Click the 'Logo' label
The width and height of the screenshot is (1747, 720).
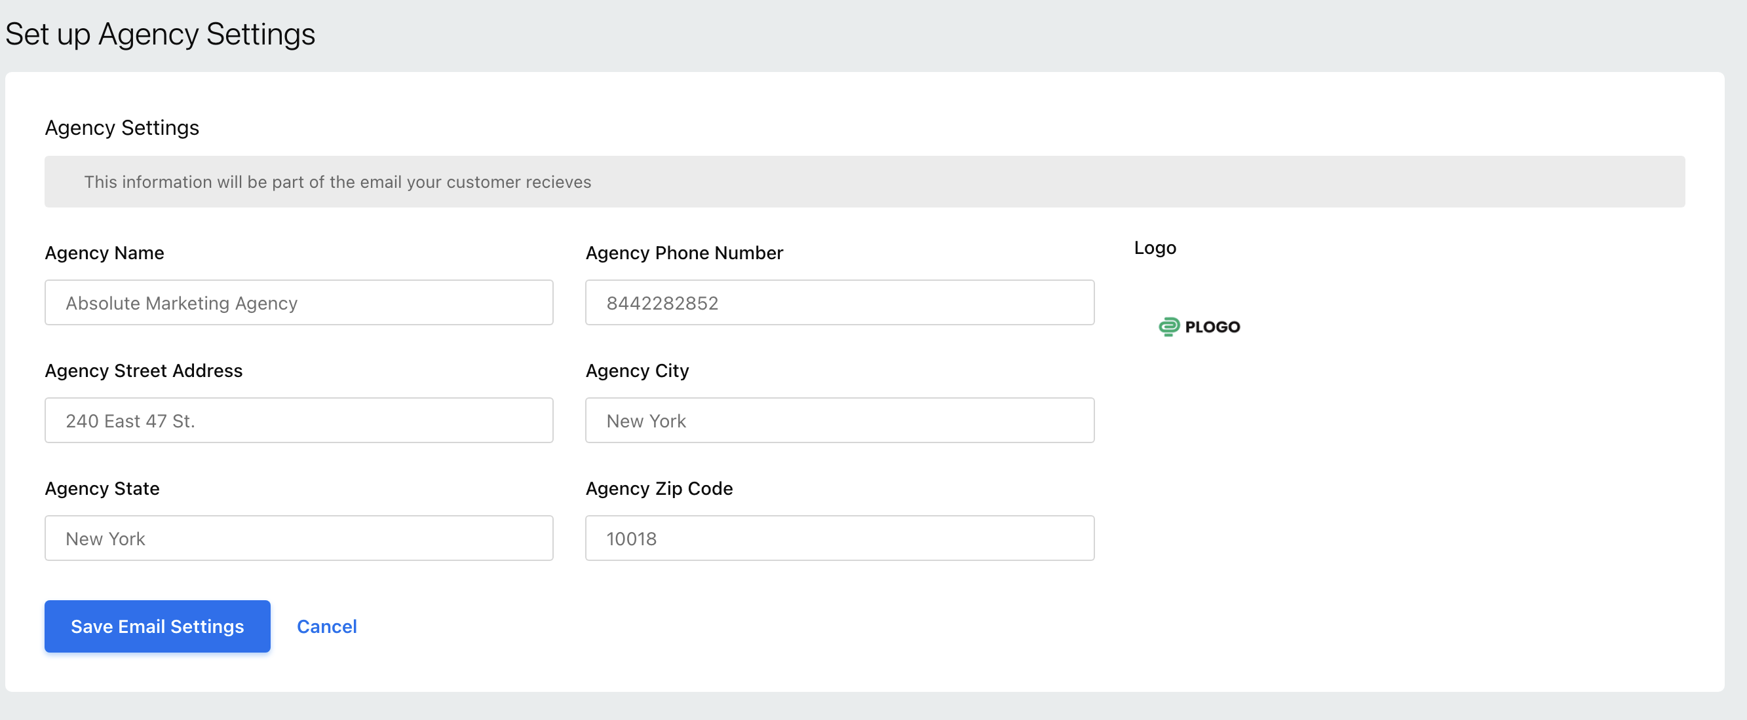[1155, 248]
